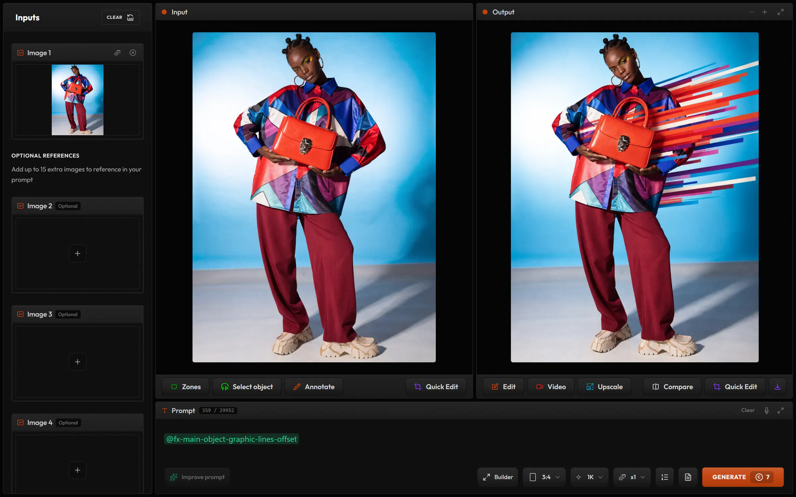Add an image to Image 2 slot
Screen dimensions: 796x497
coord(78,253)
